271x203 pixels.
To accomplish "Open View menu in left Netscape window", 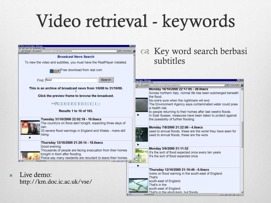I will click(27, 48).
